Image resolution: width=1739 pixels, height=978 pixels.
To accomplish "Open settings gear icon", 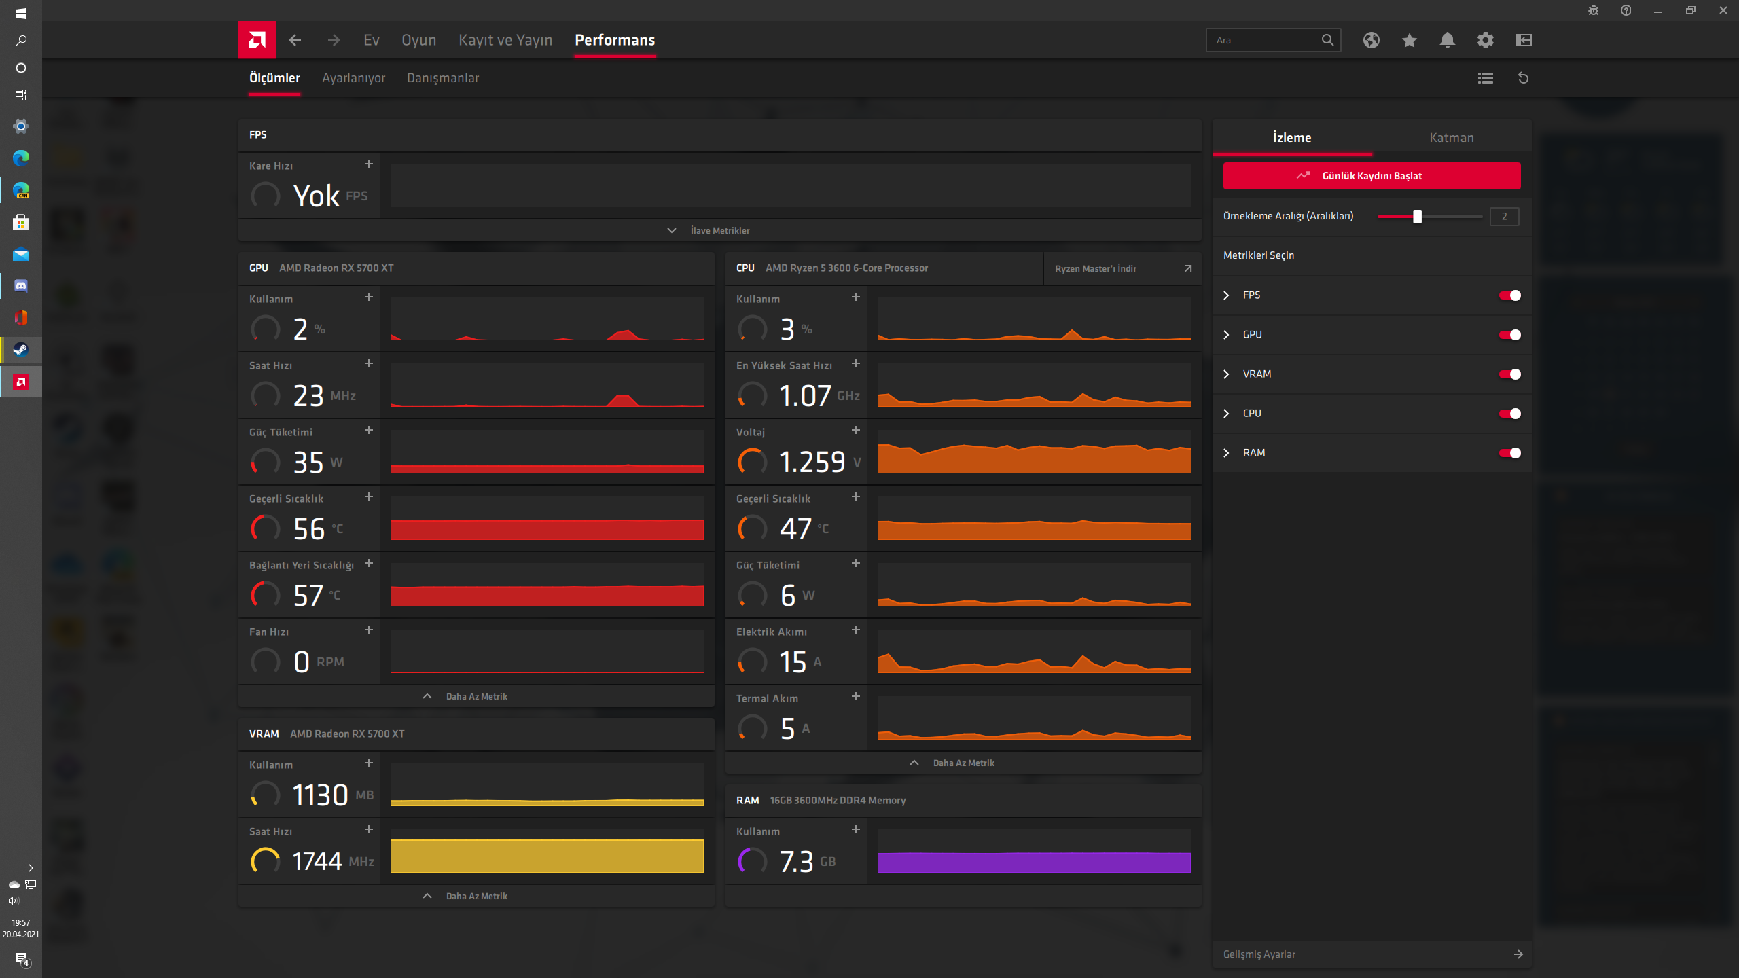I will [1486, 40].
